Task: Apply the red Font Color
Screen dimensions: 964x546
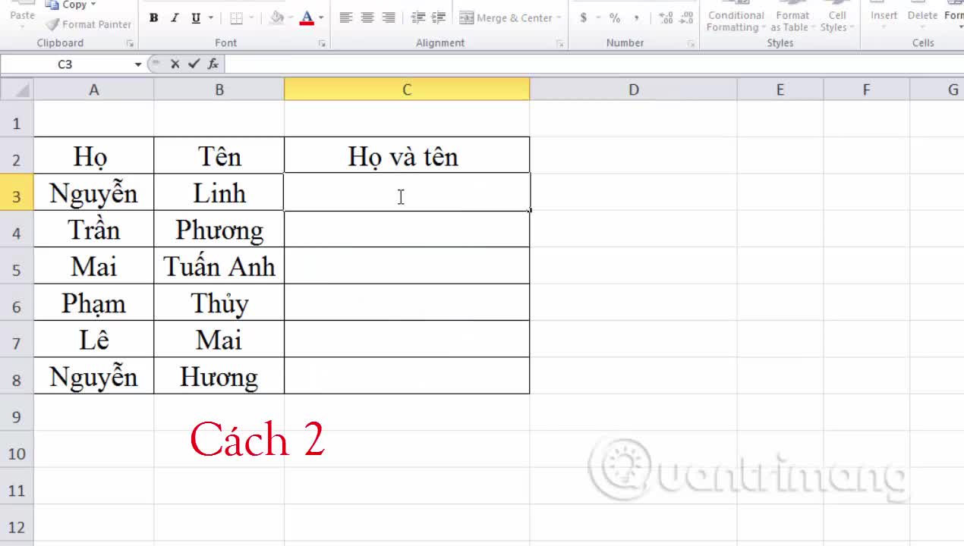Action: tap(307, 18)
